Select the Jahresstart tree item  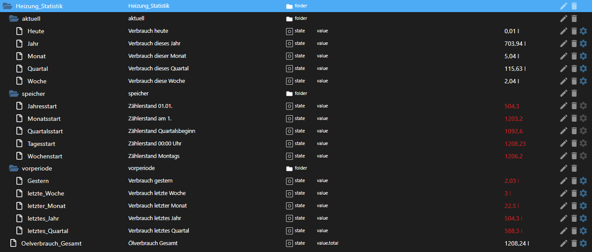point(42,106)
